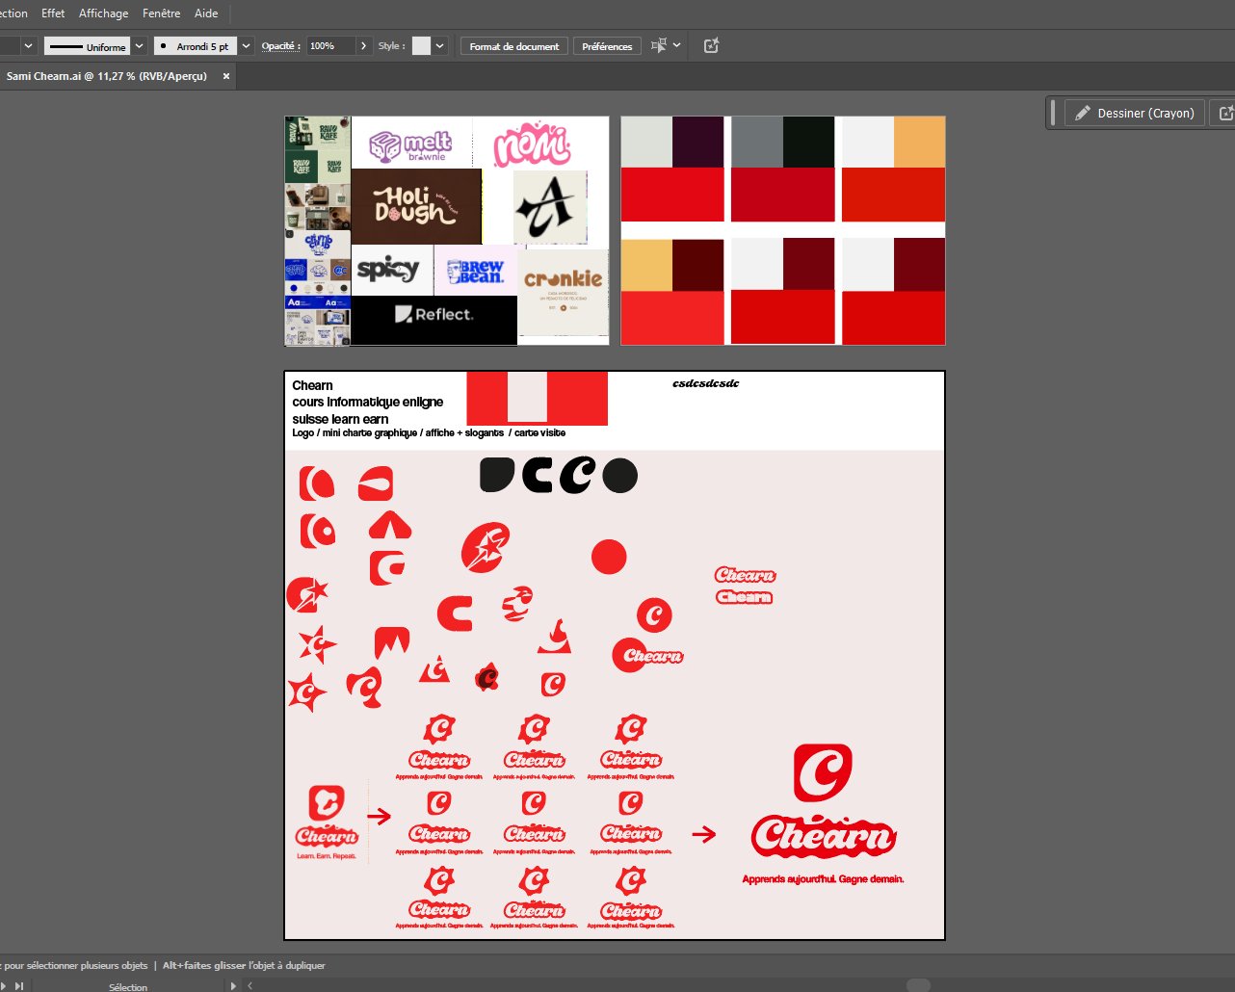Open the status bar Sélection flyout arrow
Image resolution: width=1235 pixels, height=992 pixels.
pos(232,985)
